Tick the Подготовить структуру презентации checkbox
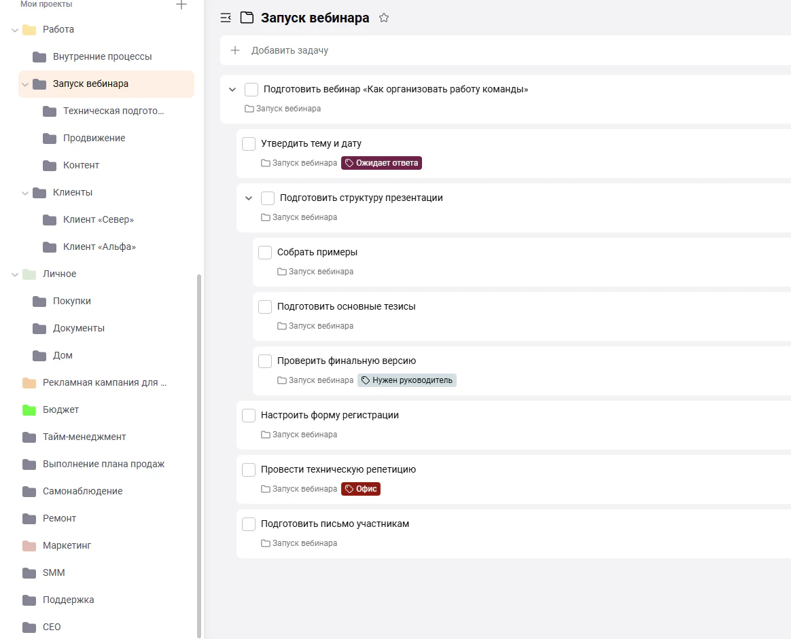 tap(267, 198)
